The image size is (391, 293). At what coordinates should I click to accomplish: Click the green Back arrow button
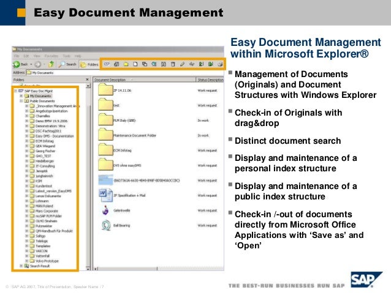click(x=17, y=64)
